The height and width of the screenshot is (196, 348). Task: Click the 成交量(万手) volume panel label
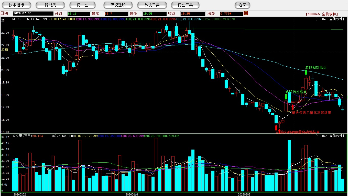tap(22, 136)
